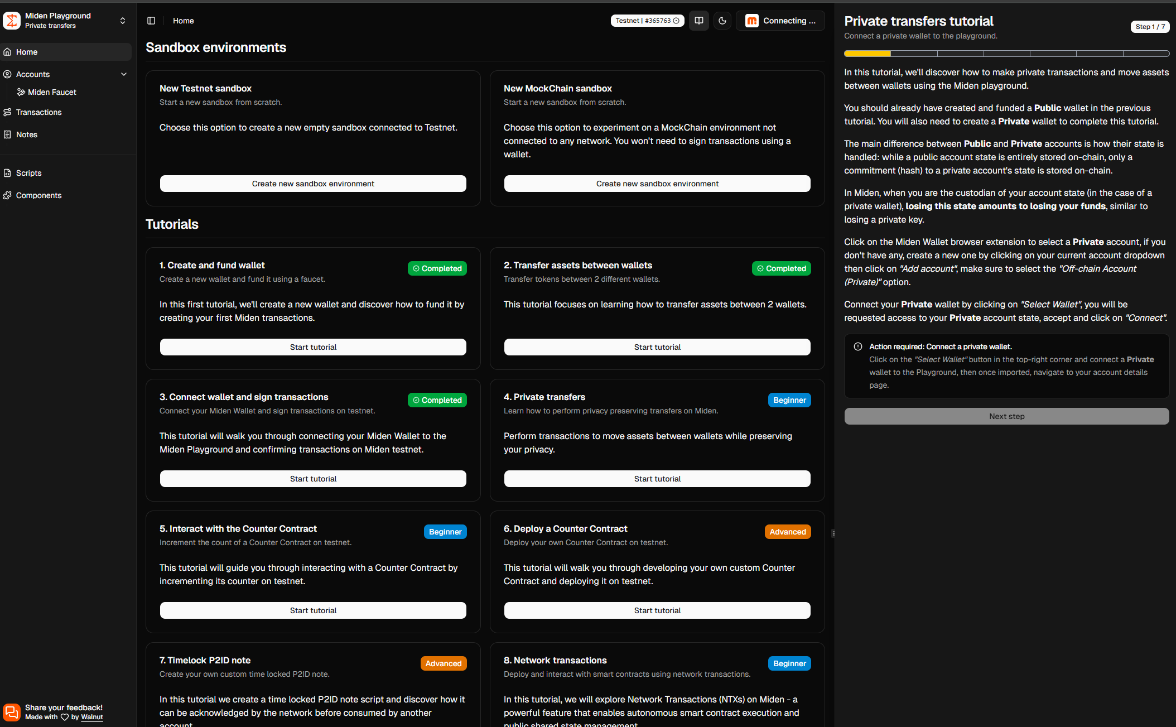1176x727 pixels.
Task: Start the Private transfers tutorial
Action: click(657, 479)
